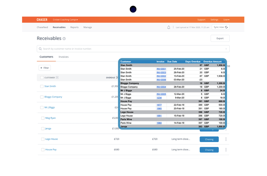This screenshot has height=176, width=267.
Task: Click the Chasing button for House Pay
Action: coord(209,150)
